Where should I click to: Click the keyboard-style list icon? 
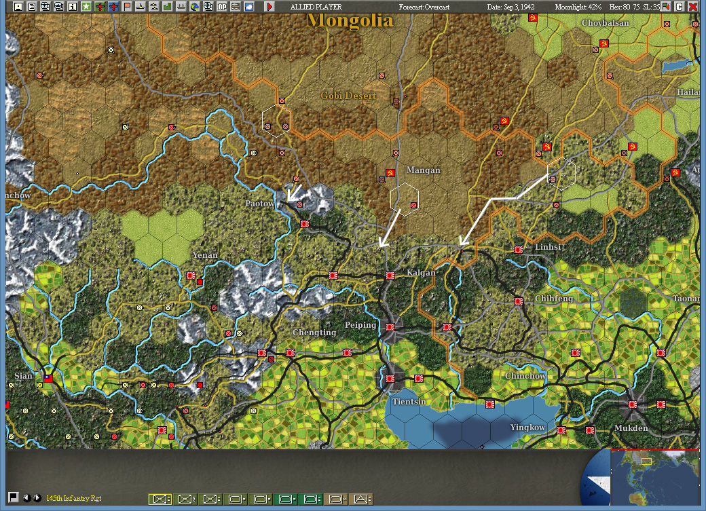click(236, 6)
